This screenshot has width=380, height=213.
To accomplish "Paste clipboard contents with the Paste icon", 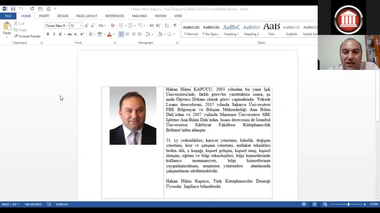I will click(7, 26).
